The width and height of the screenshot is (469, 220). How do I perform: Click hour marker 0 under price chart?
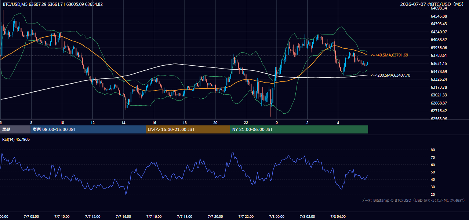[277, 122]
